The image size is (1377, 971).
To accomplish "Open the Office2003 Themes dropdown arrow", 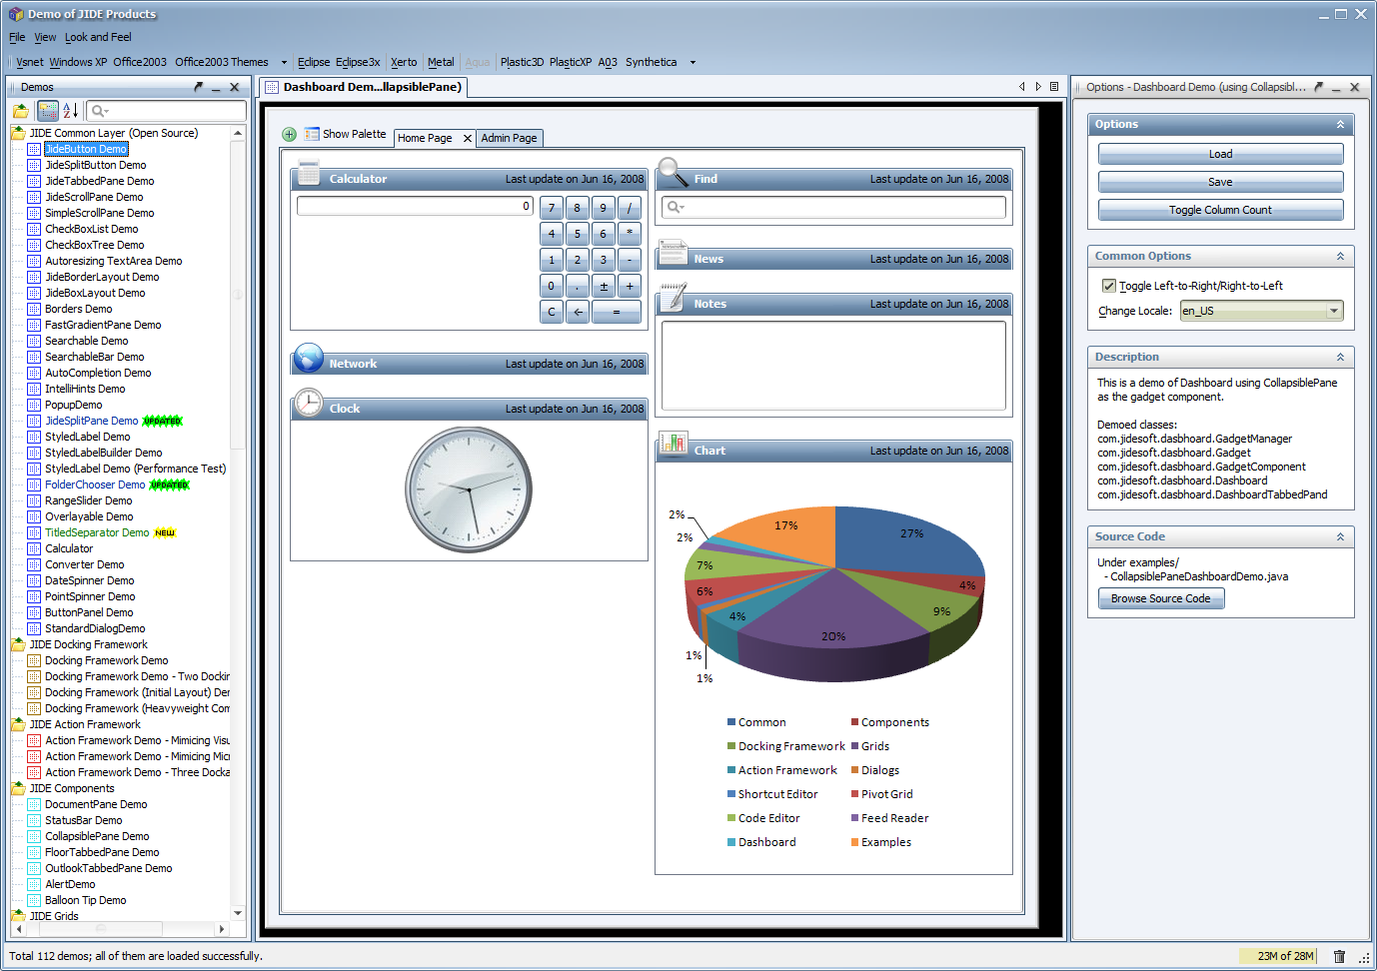I will pyautogui.click(x=284, y=62).
